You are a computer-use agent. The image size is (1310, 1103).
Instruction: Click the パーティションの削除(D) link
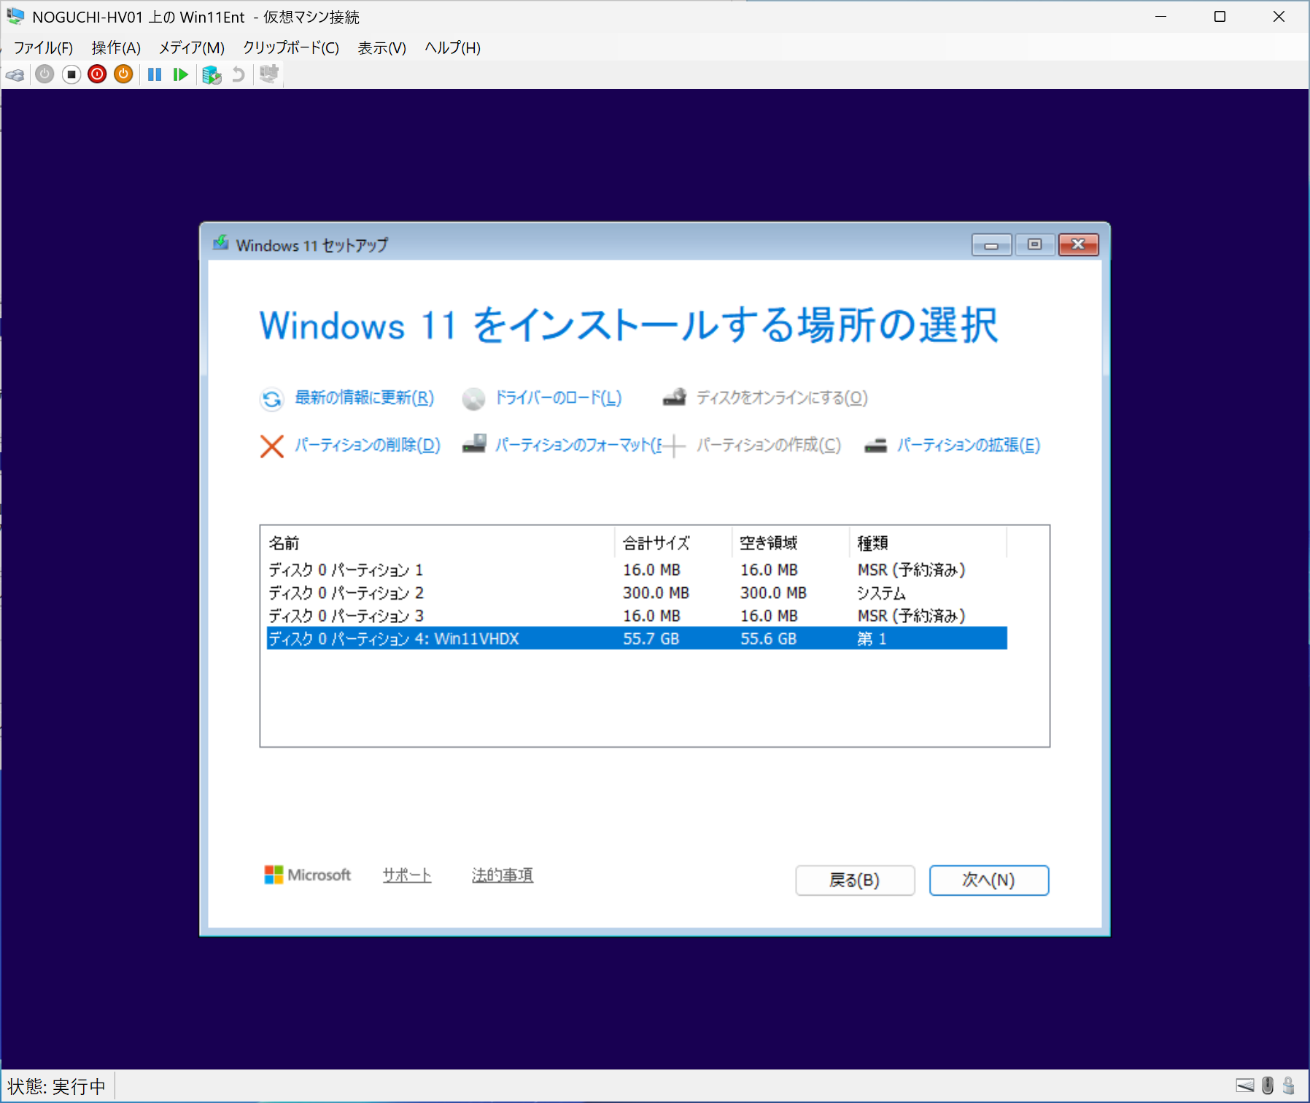[368, 445]
